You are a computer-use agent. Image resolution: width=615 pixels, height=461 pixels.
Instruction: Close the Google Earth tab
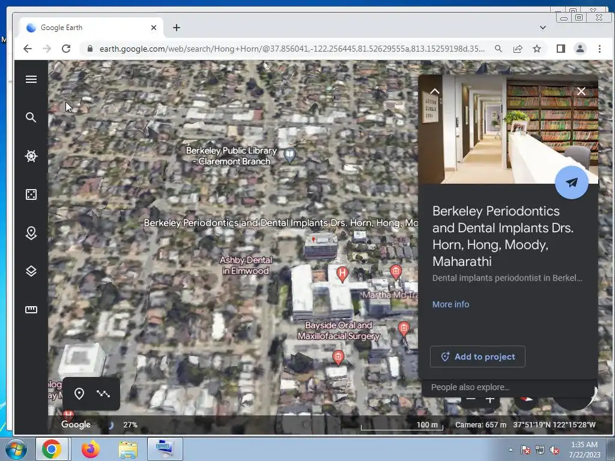coord(154,28)
